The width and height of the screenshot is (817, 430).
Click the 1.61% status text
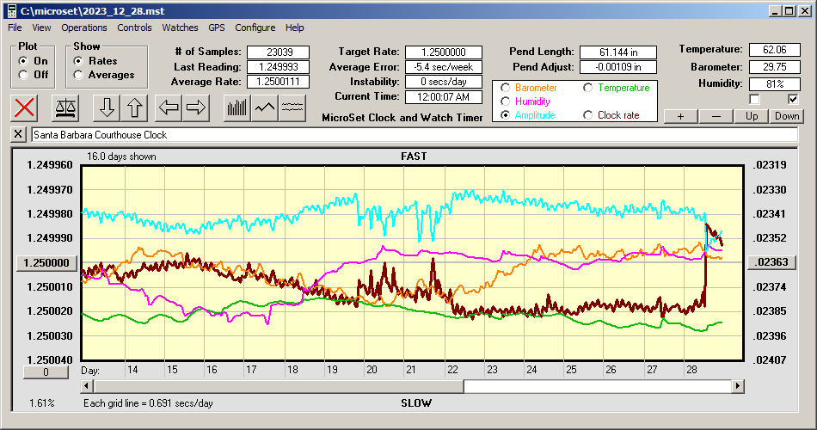(x=41, y=403)
